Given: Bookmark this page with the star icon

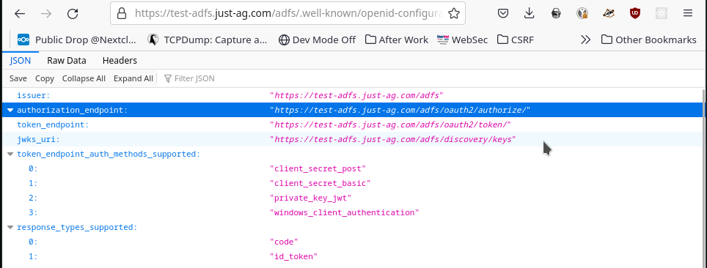Looking at the screenshot, I should pyautogui.click(x=454, y=13).
